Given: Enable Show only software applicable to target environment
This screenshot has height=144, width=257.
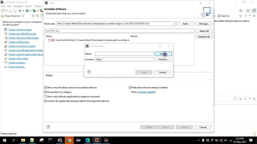Looking at the screenshot, I should click(45, 96).
